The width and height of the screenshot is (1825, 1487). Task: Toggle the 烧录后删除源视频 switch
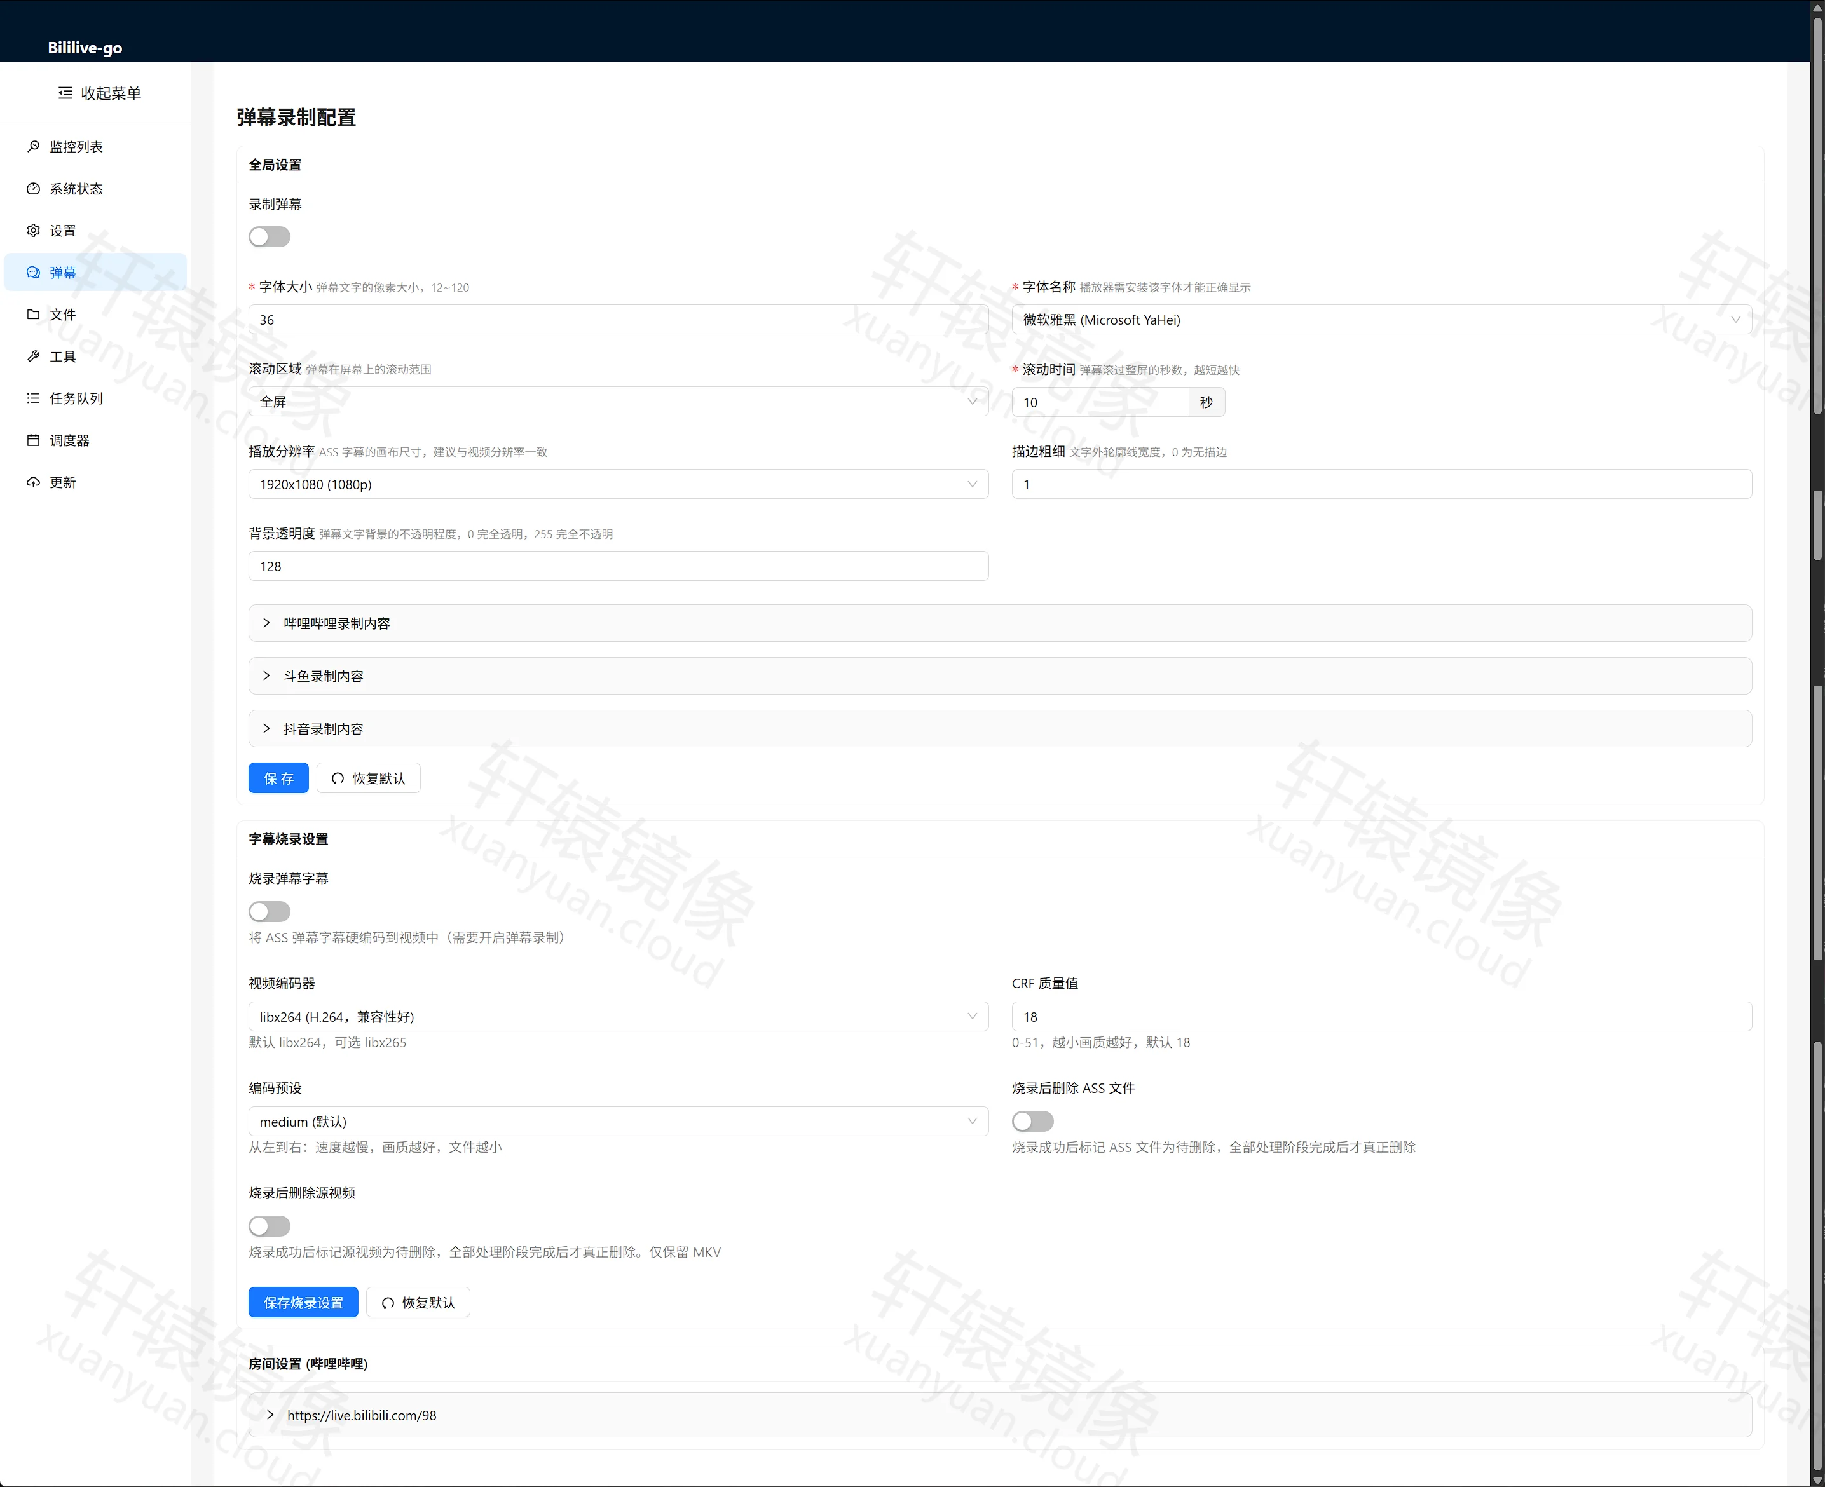click(x=269, y=1226)
